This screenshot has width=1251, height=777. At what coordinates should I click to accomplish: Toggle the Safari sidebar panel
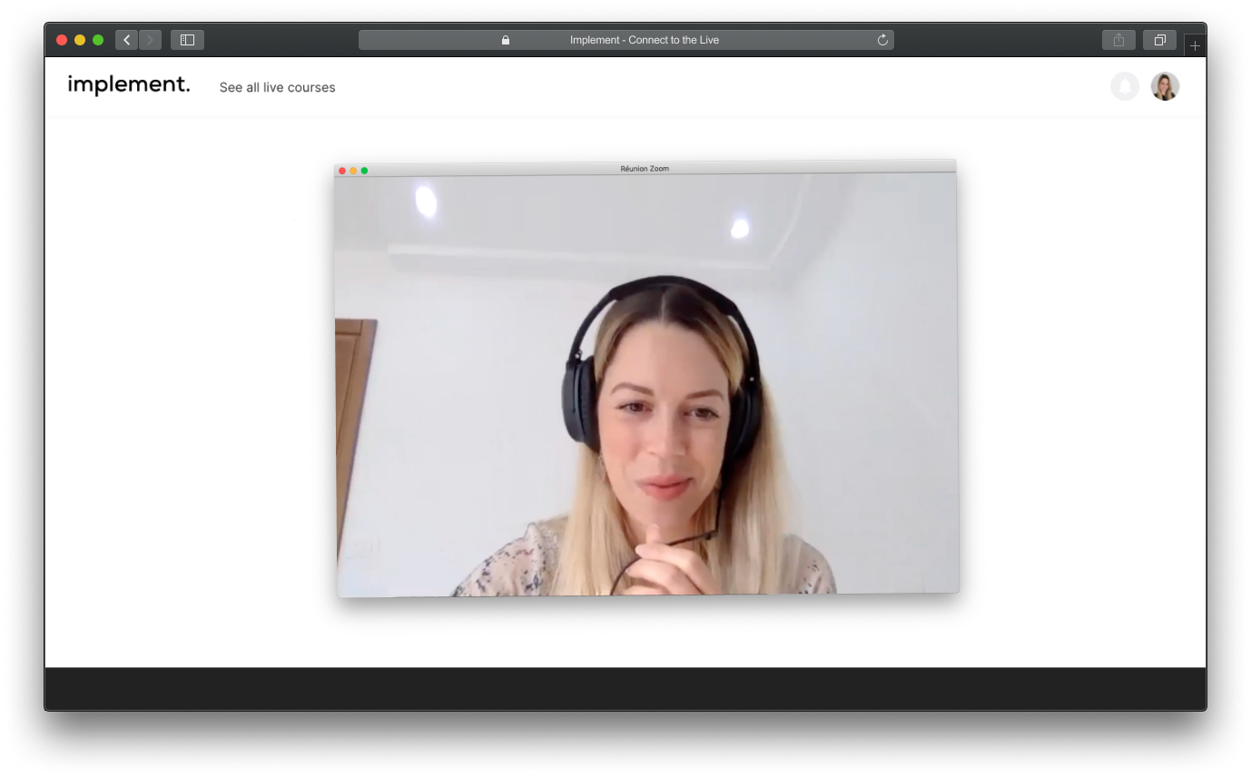click(x=187, y=40)
